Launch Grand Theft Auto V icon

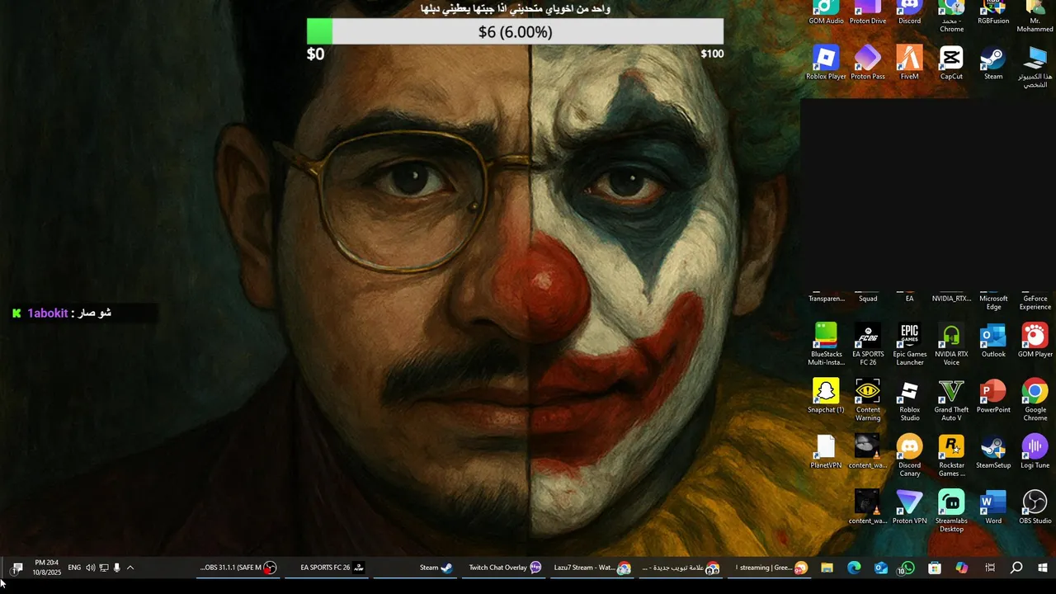tap(951, 399)
